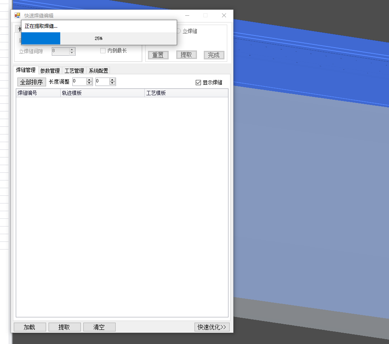Screen dimensions: 389x344
Task: Go to the 系统配置 tab
Action: (98, 71)
